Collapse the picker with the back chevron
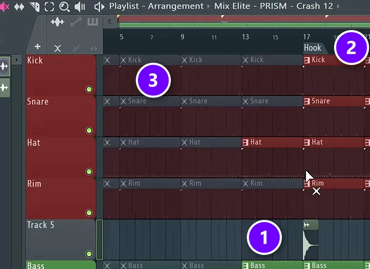The width and height of the screenshot is (370, 269). point(109,22)
